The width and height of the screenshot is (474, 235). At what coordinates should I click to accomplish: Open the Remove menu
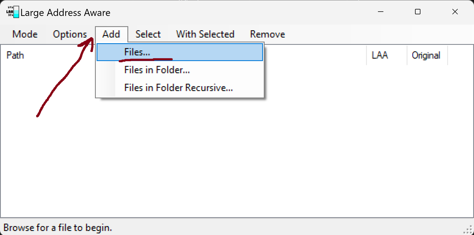pyautogui.click(x=267, y=34)
